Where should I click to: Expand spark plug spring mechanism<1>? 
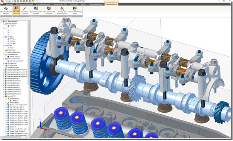4,70
